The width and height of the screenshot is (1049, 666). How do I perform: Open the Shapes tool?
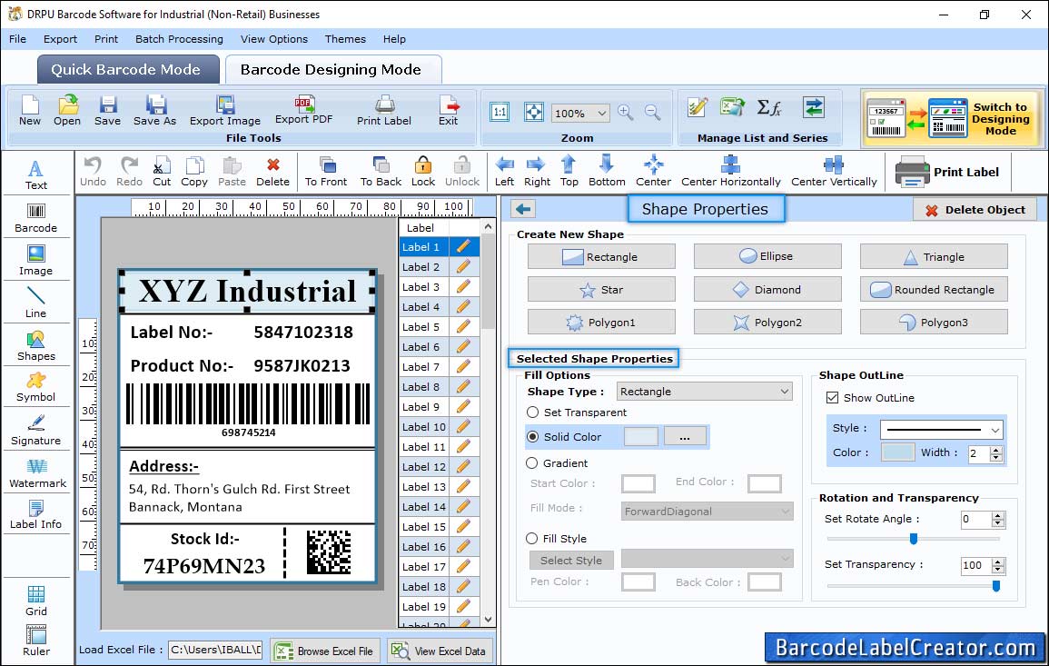pyautogui.click(x=36, y=345)
